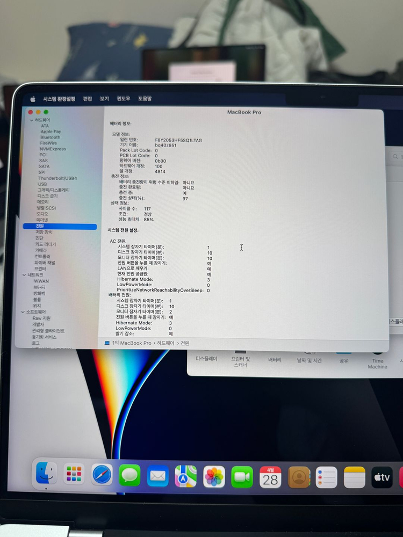The width and height of the screenshot is (403, 537).
Task: Select 방화벽 under 네트워크
Action: [x=39, y=294]
